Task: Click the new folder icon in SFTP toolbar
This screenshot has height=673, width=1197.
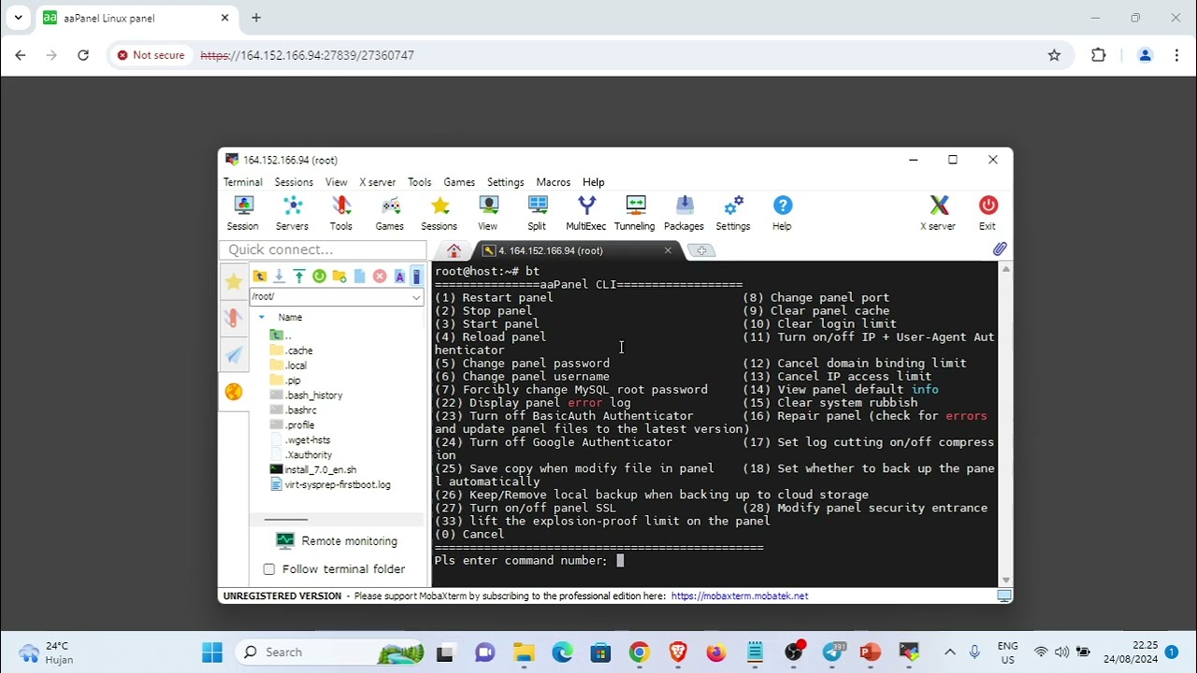Action: point(339,276)
